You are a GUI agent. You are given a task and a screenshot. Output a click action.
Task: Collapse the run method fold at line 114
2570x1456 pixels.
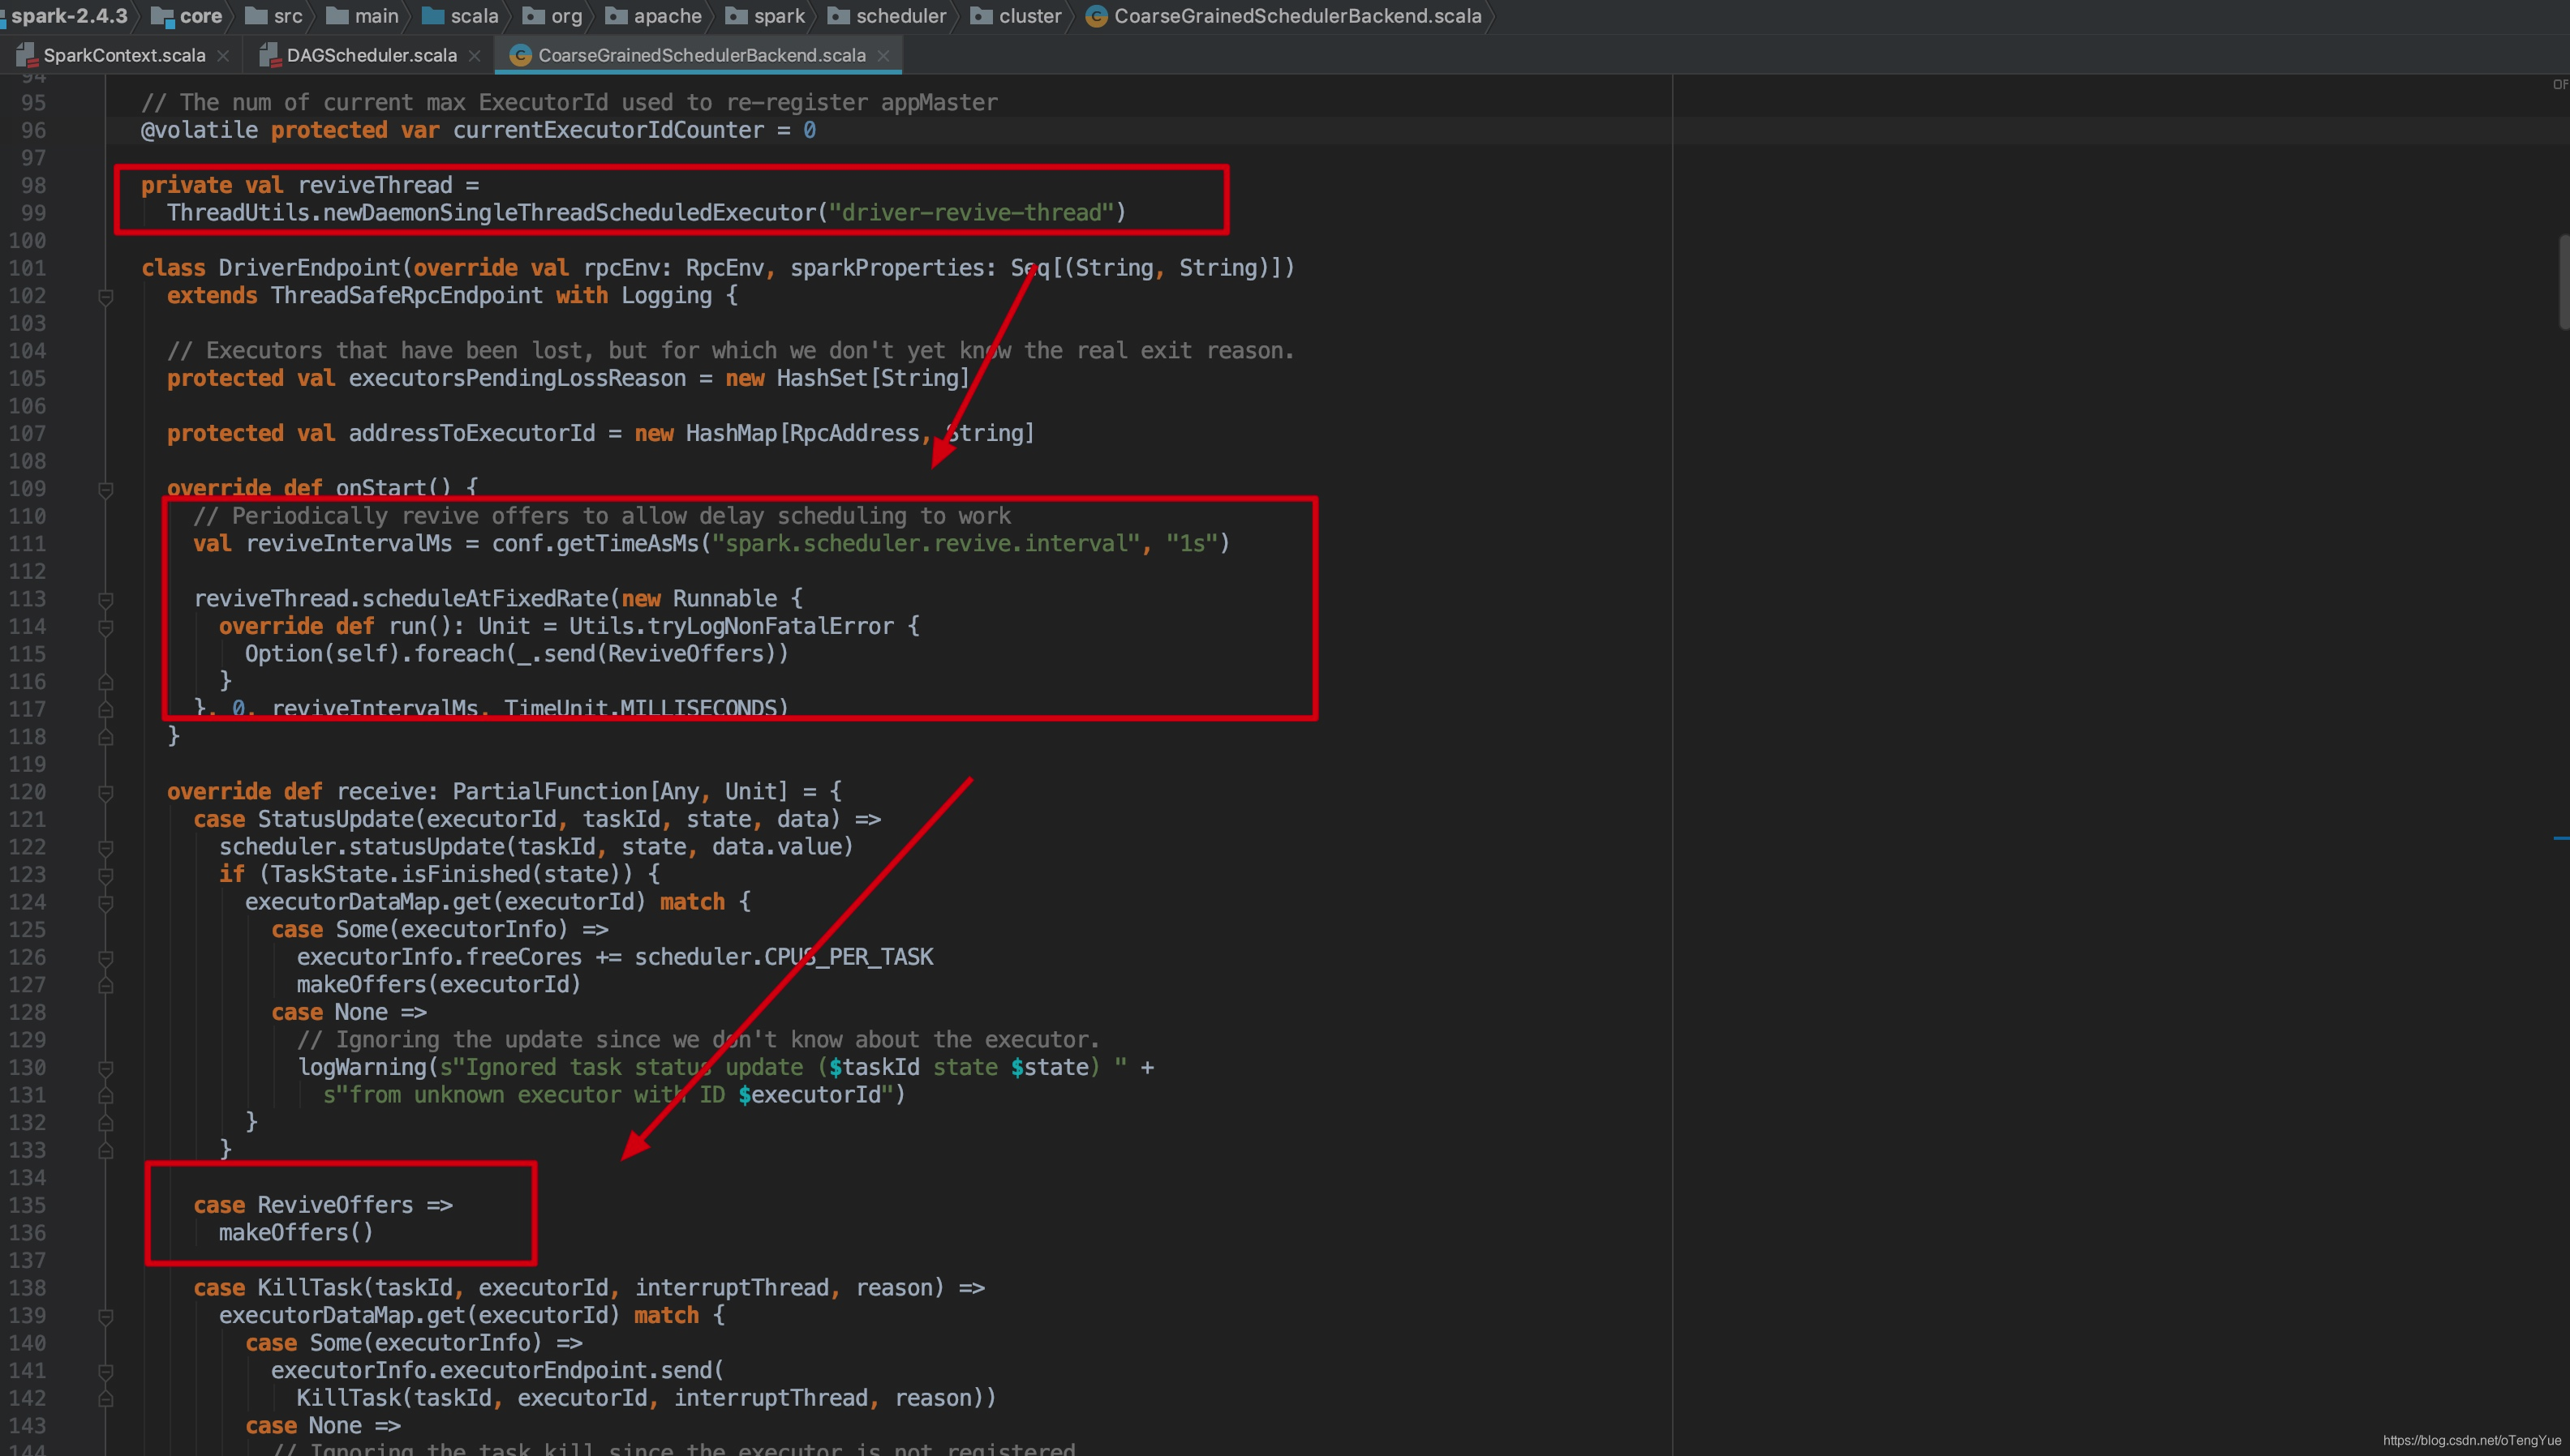[x=105, y=628]
